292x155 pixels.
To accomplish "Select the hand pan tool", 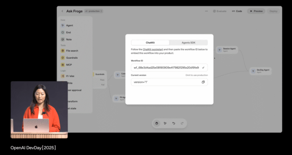I will [x=157, y=123].
